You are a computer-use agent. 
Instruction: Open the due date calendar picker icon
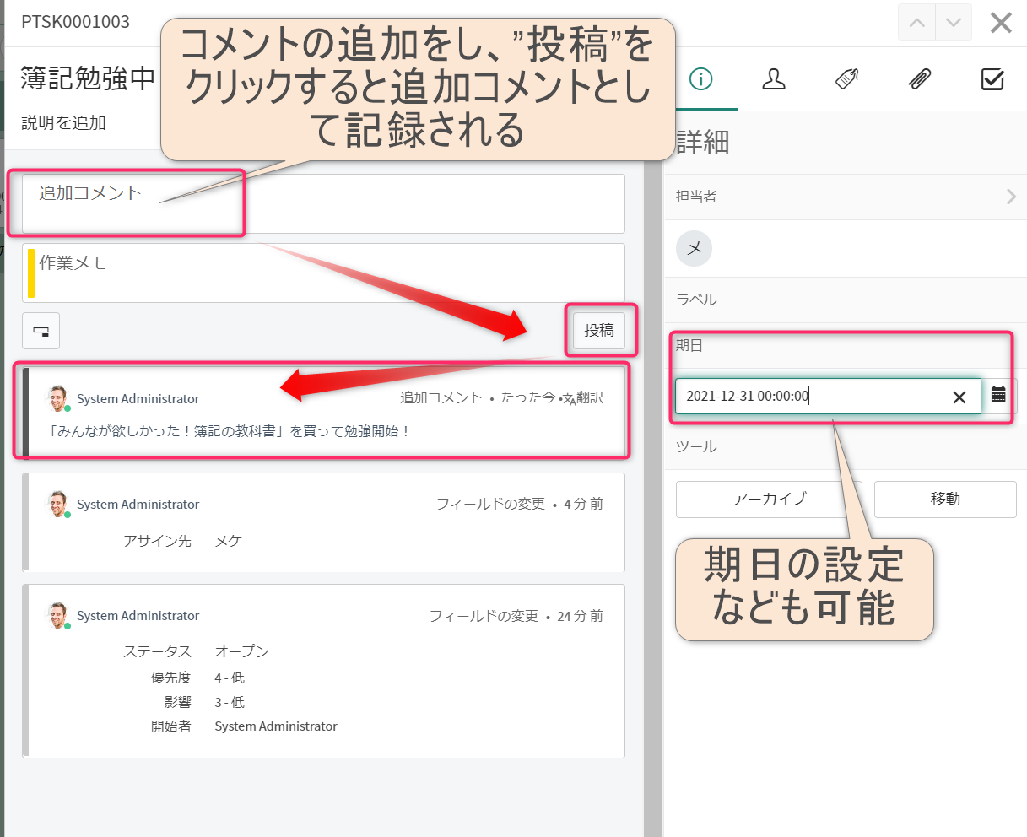(999, 397)
